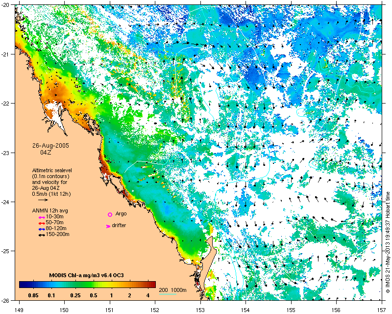Click the date text 26-Aug-2005

click(x=50, y=146)
